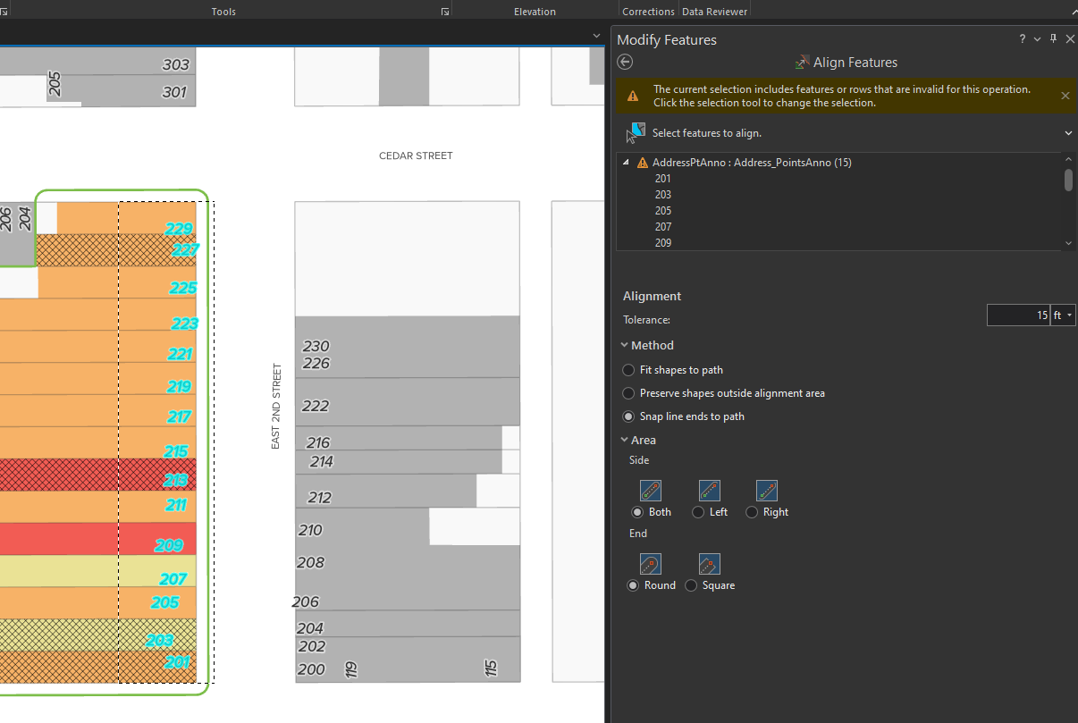This screenshot has width=1078, height=723.
Task: Collapse the Method section
Action: 624,345
